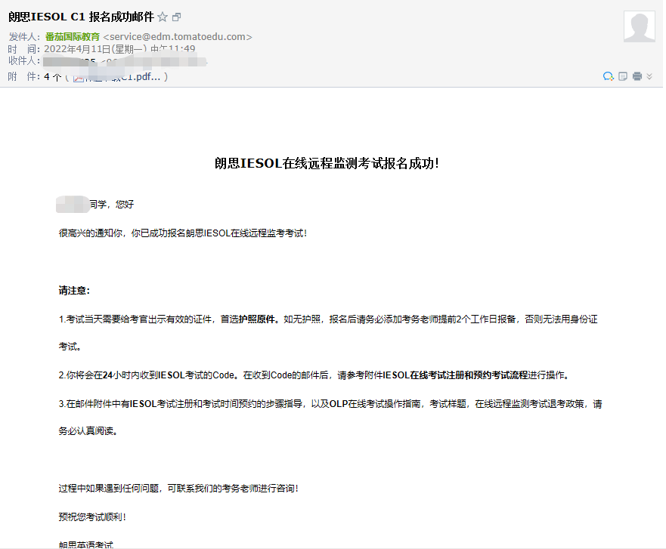Click sender name 番茄国际教育
This screenshot has height=549, width=666.
point(73,37)
